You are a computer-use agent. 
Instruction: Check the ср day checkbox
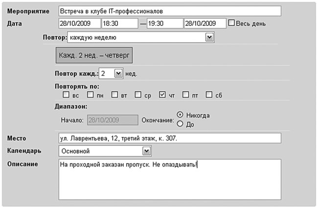[x=138, y=95]
